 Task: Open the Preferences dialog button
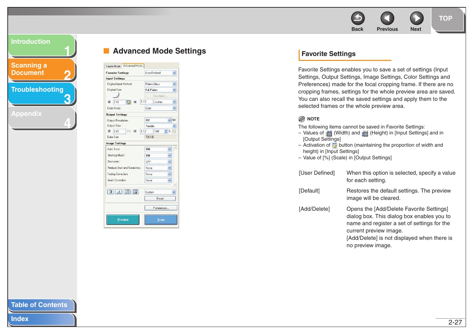tap(161, 208)
